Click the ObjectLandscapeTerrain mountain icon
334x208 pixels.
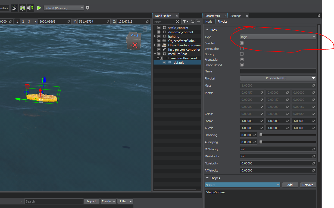click(x=164, y=45)
